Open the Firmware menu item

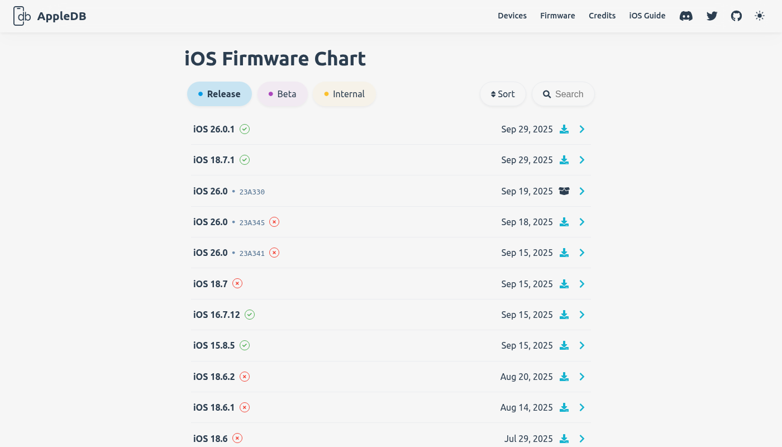[557, 16]
